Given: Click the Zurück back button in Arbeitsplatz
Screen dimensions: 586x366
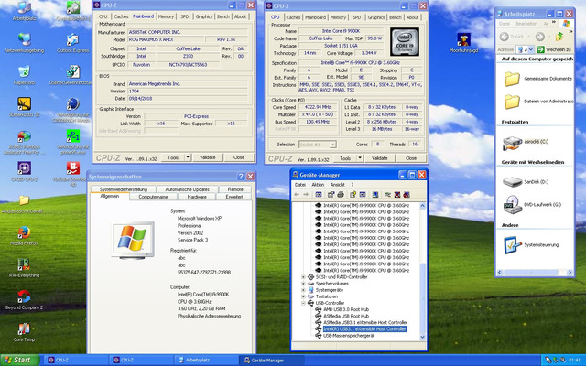Looking at the screenshot, I should click(514, 37).
